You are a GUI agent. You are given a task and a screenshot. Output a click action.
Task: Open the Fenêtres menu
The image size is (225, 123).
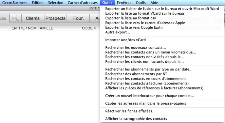click(124, 3)
